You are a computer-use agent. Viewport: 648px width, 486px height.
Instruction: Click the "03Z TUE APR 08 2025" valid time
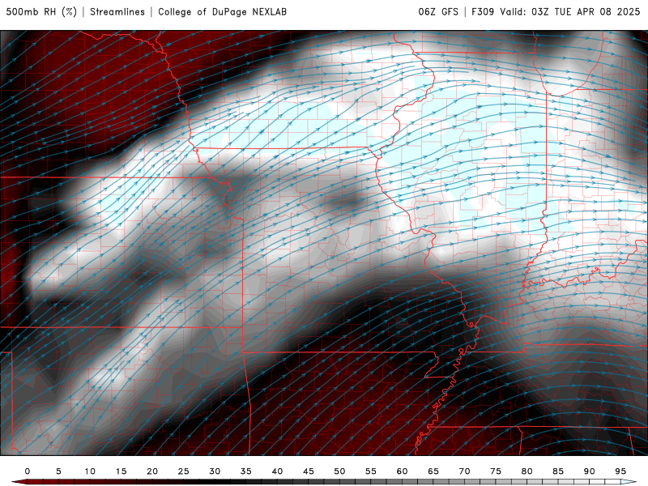(586, 11)
